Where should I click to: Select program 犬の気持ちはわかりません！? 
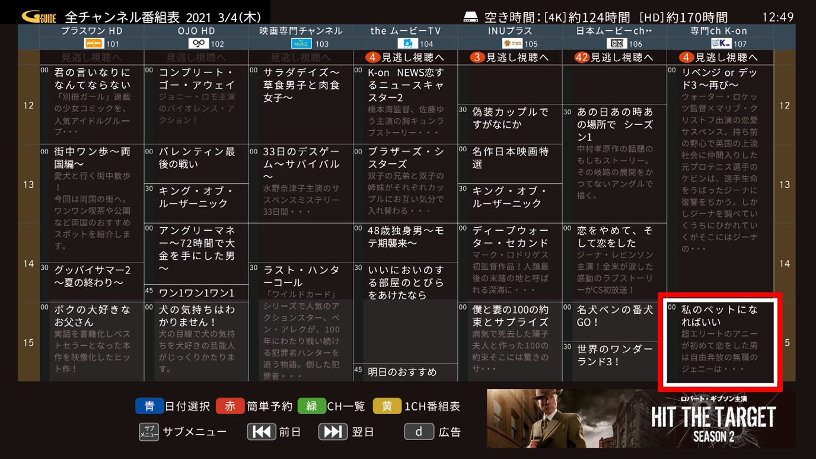point(196,342)
